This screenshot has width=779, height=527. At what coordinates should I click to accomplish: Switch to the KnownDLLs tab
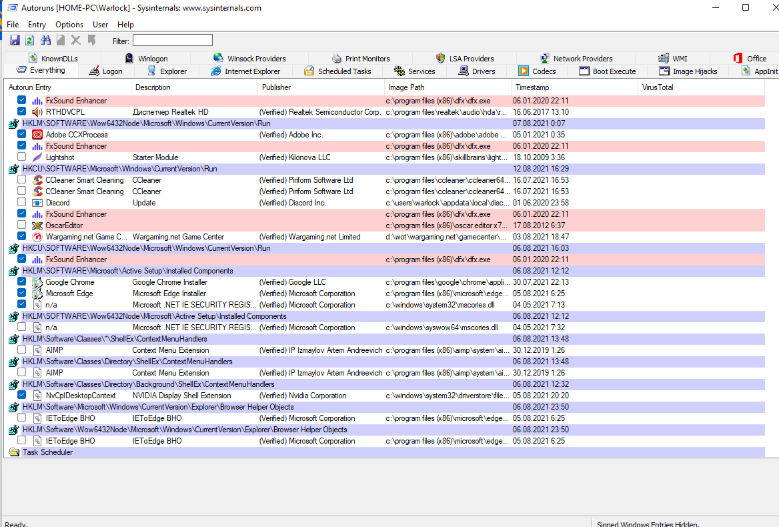[53, 59]
